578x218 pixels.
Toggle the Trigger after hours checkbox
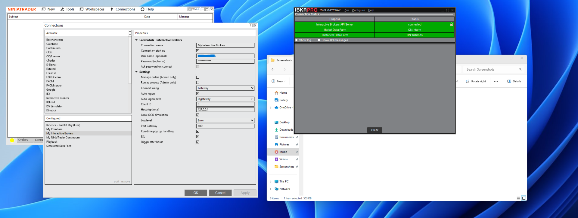tap(198, 142)
